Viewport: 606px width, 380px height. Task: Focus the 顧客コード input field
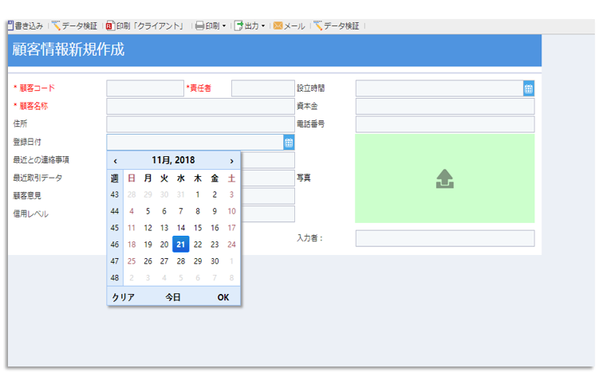[145, 88]
